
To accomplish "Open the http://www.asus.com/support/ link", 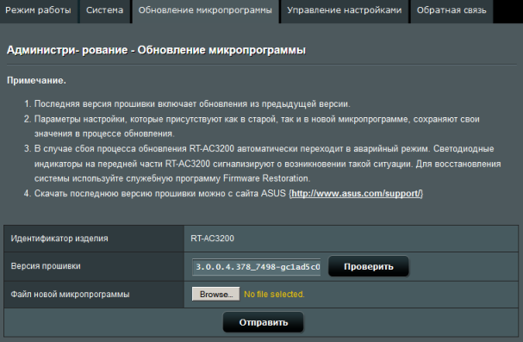I will 356,194.
